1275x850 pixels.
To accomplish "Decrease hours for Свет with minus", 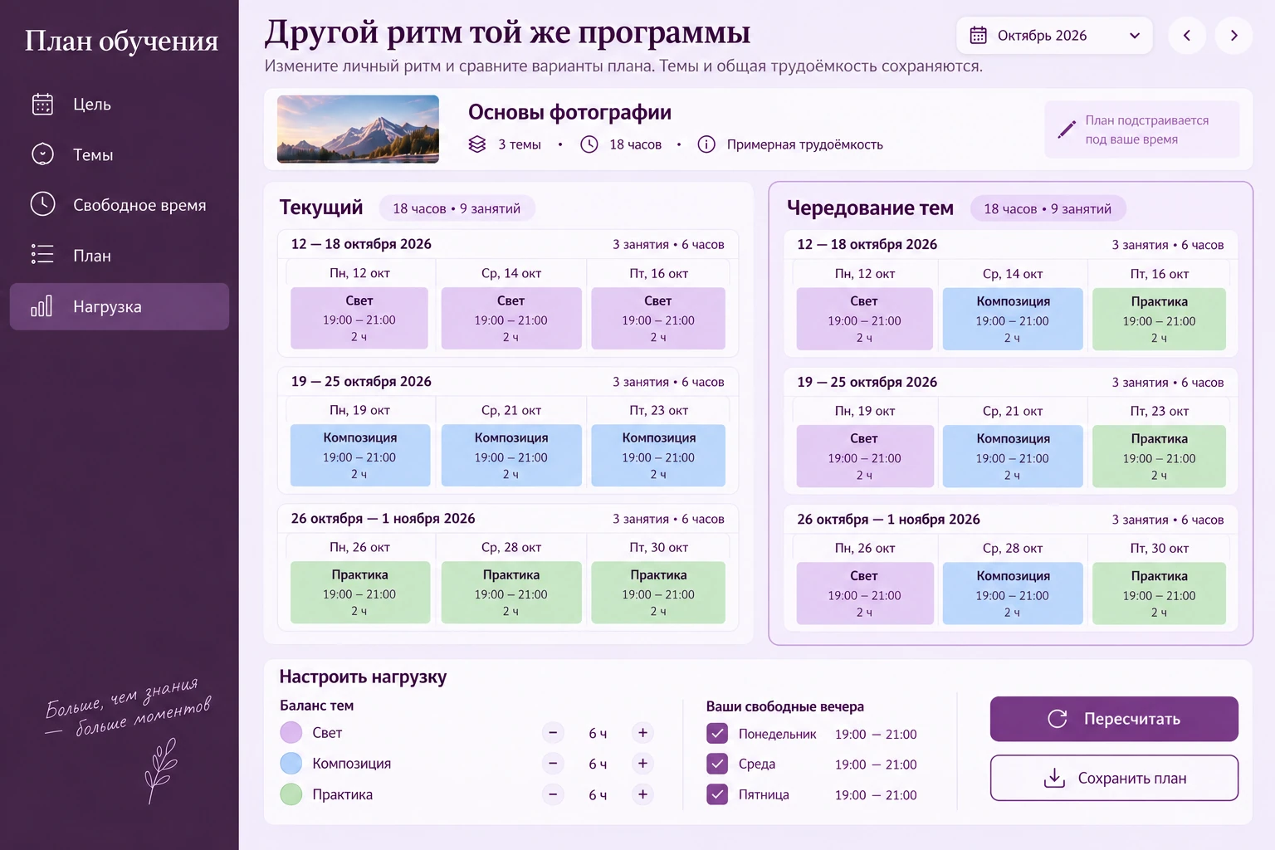I will [553, 733].
